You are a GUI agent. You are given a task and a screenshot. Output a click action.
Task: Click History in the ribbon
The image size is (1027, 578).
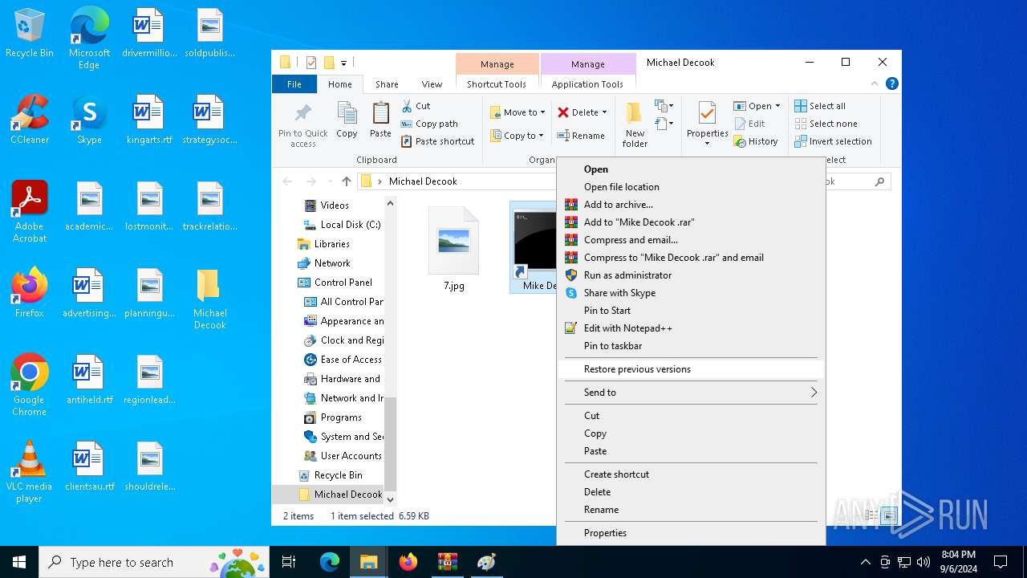(x=756, y=141)
